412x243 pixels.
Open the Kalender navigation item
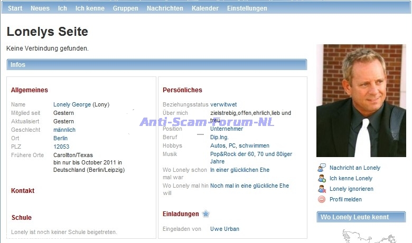click(x=205, y=8)
